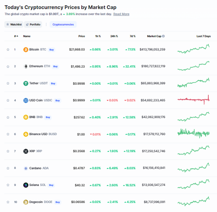The height and width of the screenshot is (212, 217).
Task: Toggle the watchlist star for Cardano
Action: tap(8, 168)
